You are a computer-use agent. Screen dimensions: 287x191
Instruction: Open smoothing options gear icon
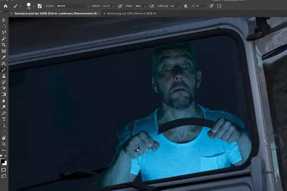click(186, 6)
